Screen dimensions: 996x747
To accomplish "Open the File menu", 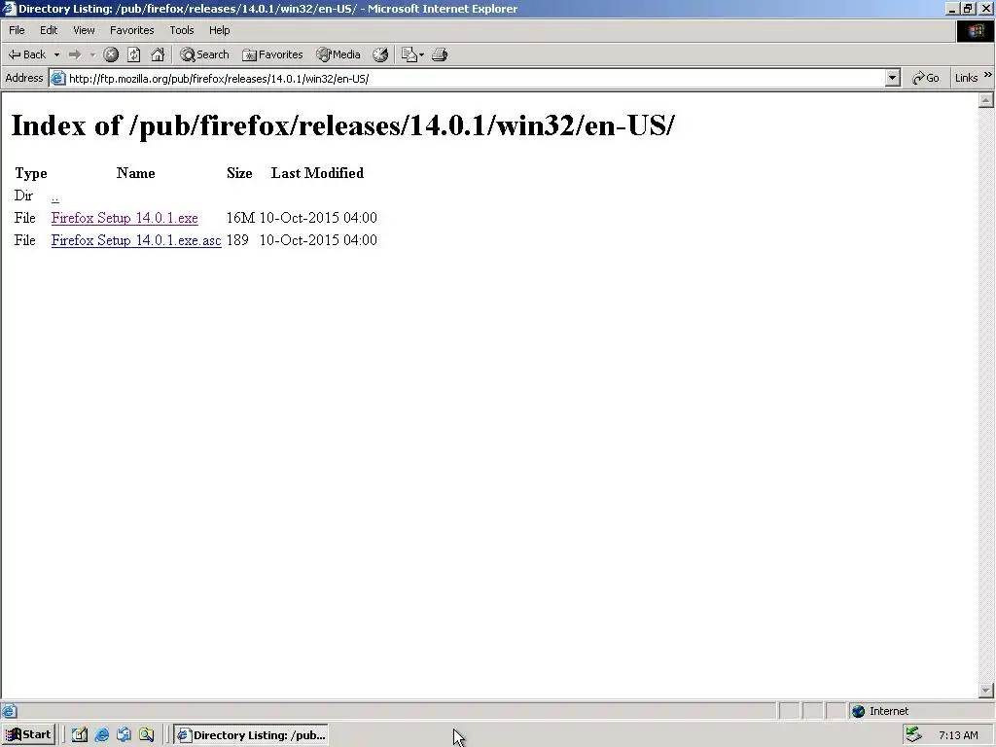I will (x=17, y=30).
